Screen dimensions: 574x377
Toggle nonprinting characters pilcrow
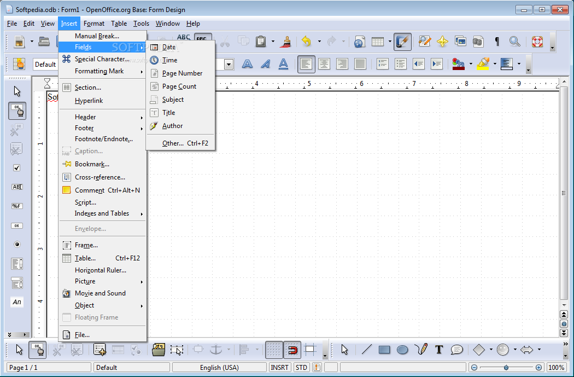coord(497,42)
